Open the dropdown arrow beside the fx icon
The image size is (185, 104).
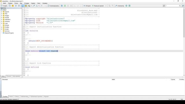(39, 6)
